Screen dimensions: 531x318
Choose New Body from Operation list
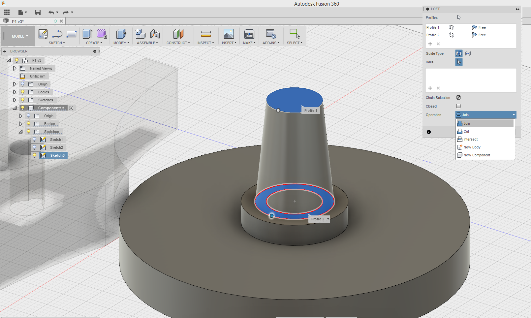[x=485, y=147]
